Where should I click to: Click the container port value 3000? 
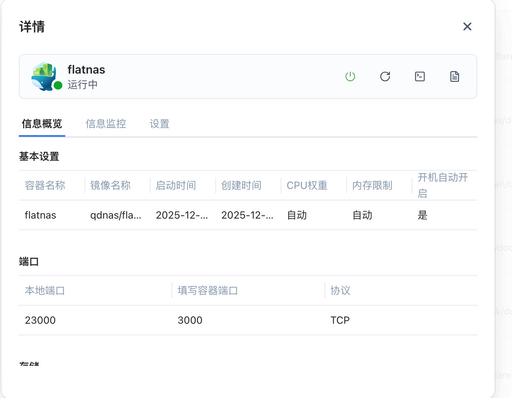(190, 320)
